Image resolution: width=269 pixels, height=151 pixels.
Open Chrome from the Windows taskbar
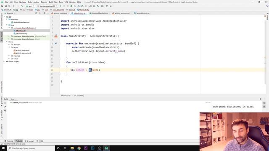(x=79, y=148)
